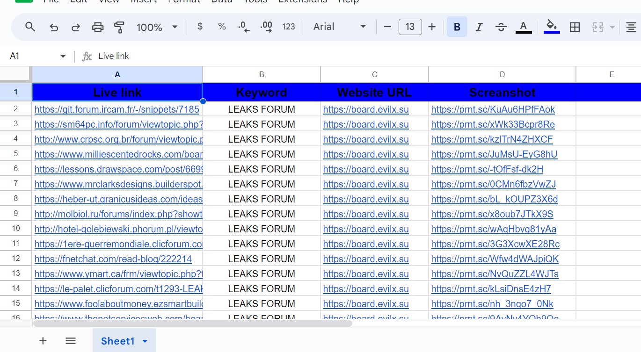Toggle strikethrough formatting button
Viewport: 641px width, 352px height.
[x=501, y=27]
